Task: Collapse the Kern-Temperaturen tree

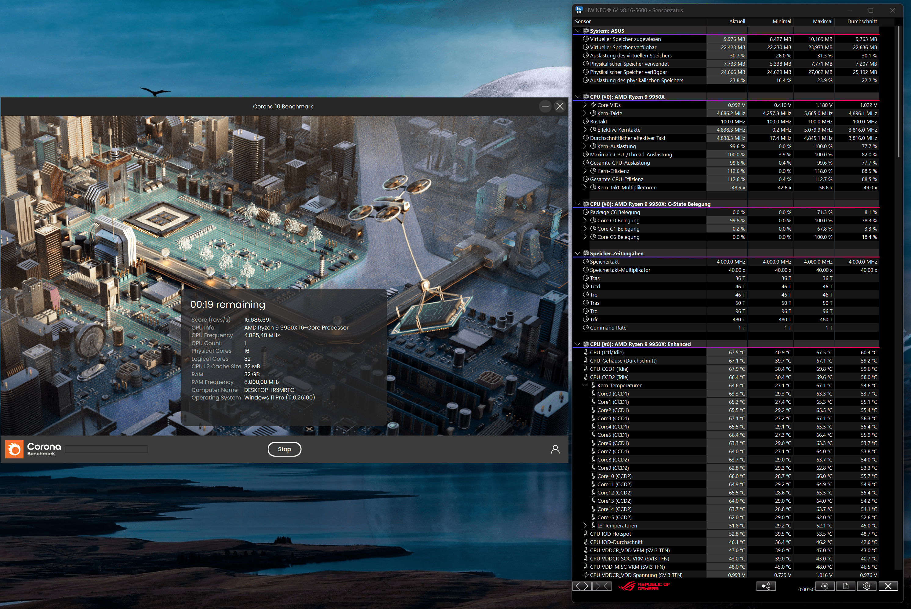Action: (585, 385)
